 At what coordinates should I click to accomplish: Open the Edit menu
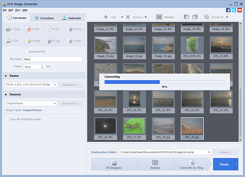pyautogui.click(x=11, y=10)
